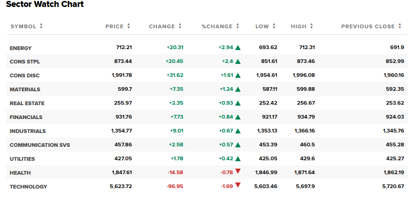Open the MATERIALS sector link

pos(25,90)
